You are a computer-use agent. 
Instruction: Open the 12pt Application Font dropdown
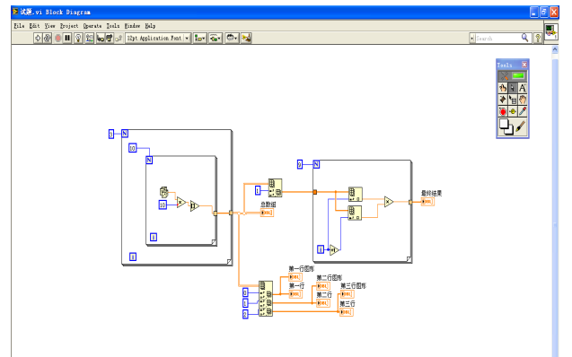click(x=158, y=38)
